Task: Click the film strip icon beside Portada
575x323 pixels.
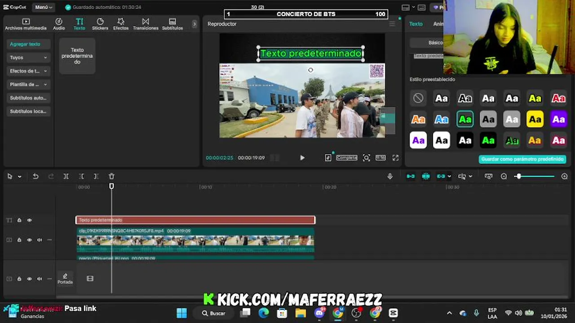Action: [90, 279]
